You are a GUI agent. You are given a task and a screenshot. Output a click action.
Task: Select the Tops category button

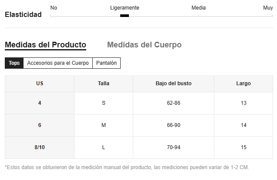point(14,63)
